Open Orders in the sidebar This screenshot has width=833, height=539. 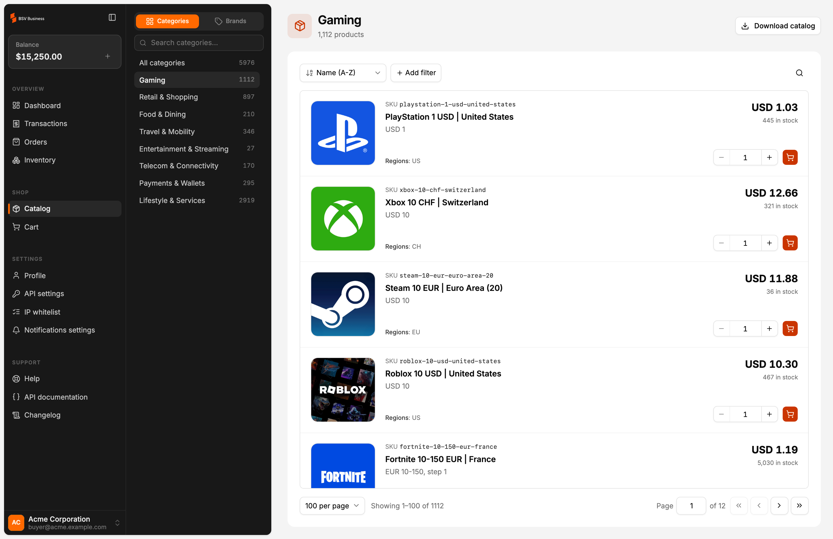click(64, 142)
